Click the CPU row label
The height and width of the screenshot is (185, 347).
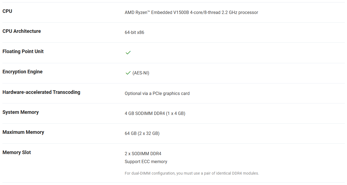pos(7,11)
